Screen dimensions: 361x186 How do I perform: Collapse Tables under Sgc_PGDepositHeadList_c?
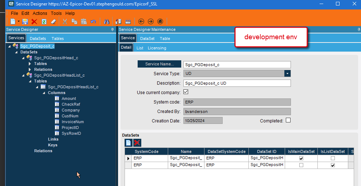click(30, 81)
